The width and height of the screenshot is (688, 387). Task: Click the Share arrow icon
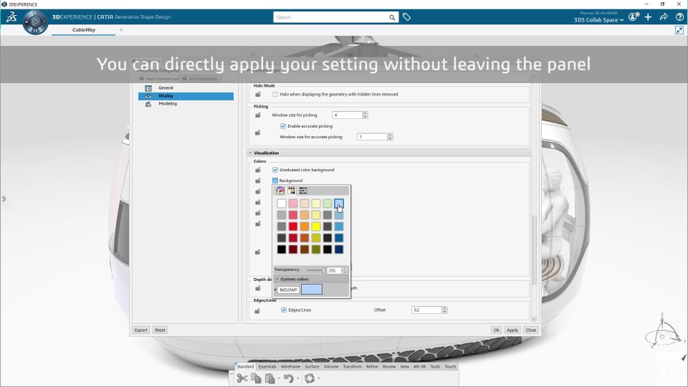click(x=664, y=17)
